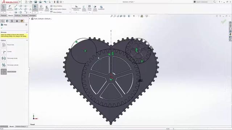Expand the Part1 flyout feature tree
The width and height of the screenshot is (232, 130).
tap(30, 19)
